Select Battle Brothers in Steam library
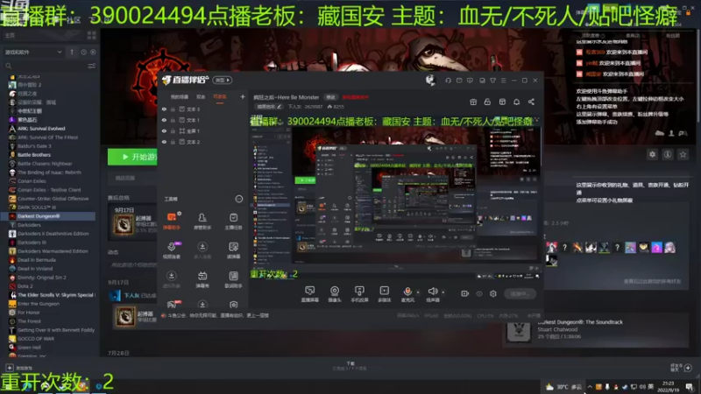The image size is (701, 394). 34,155
